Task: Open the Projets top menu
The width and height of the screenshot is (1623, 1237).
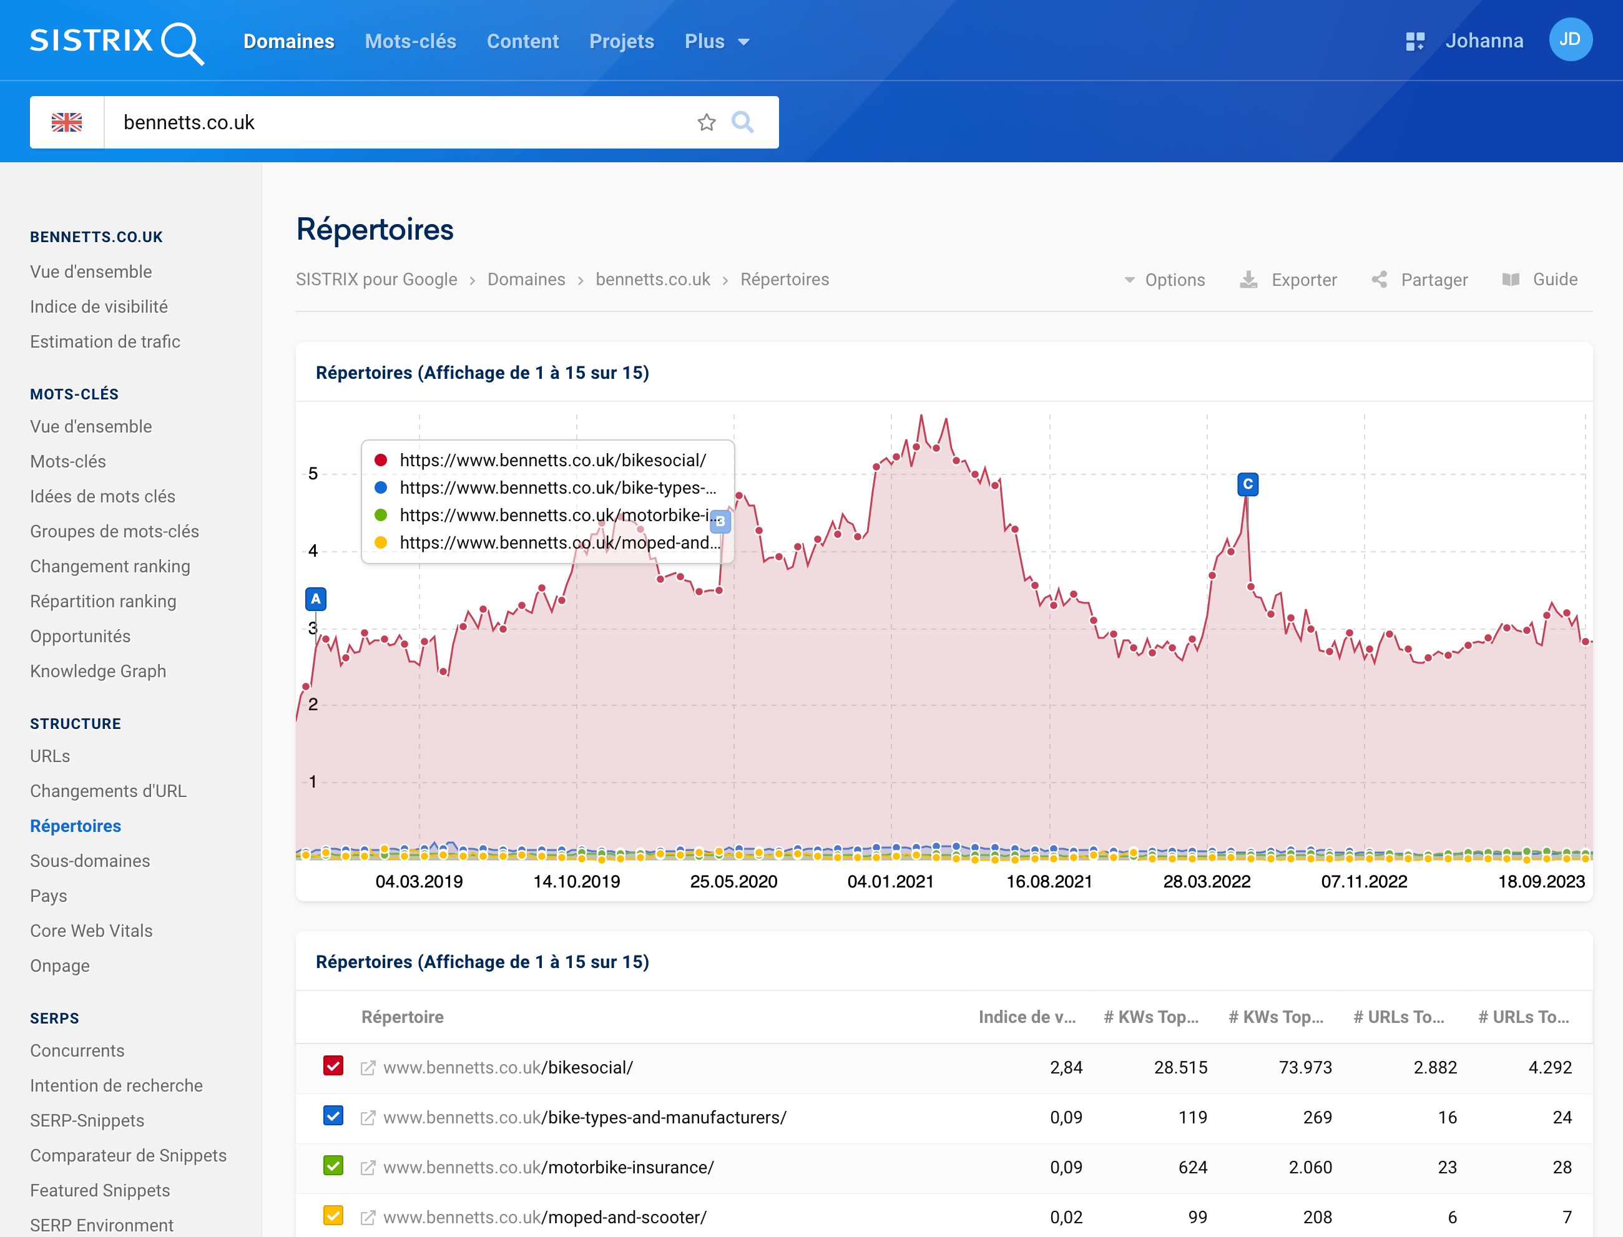Action: click(x=622, y=41)
